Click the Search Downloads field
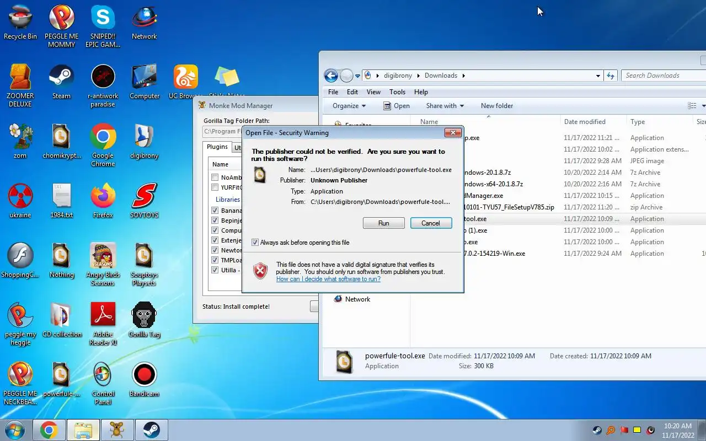 [664, 76]
